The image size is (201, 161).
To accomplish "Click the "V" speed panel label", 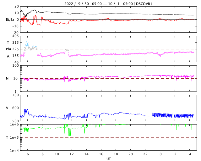I will tap(7, 108).
